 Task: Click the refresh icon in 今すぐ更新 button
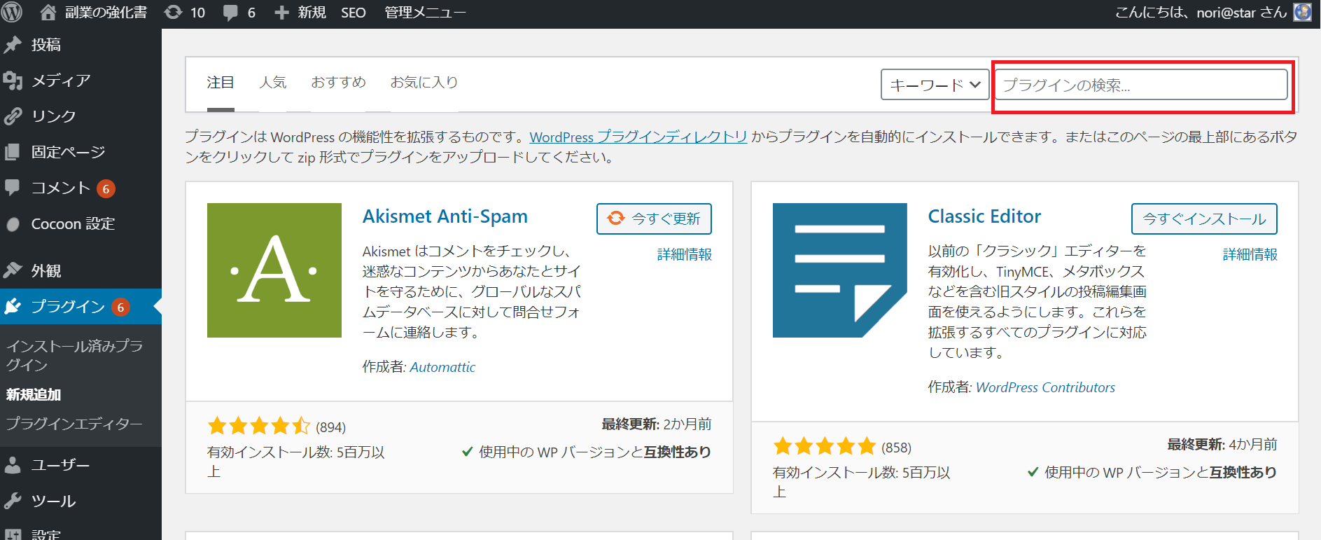(616, 219)
